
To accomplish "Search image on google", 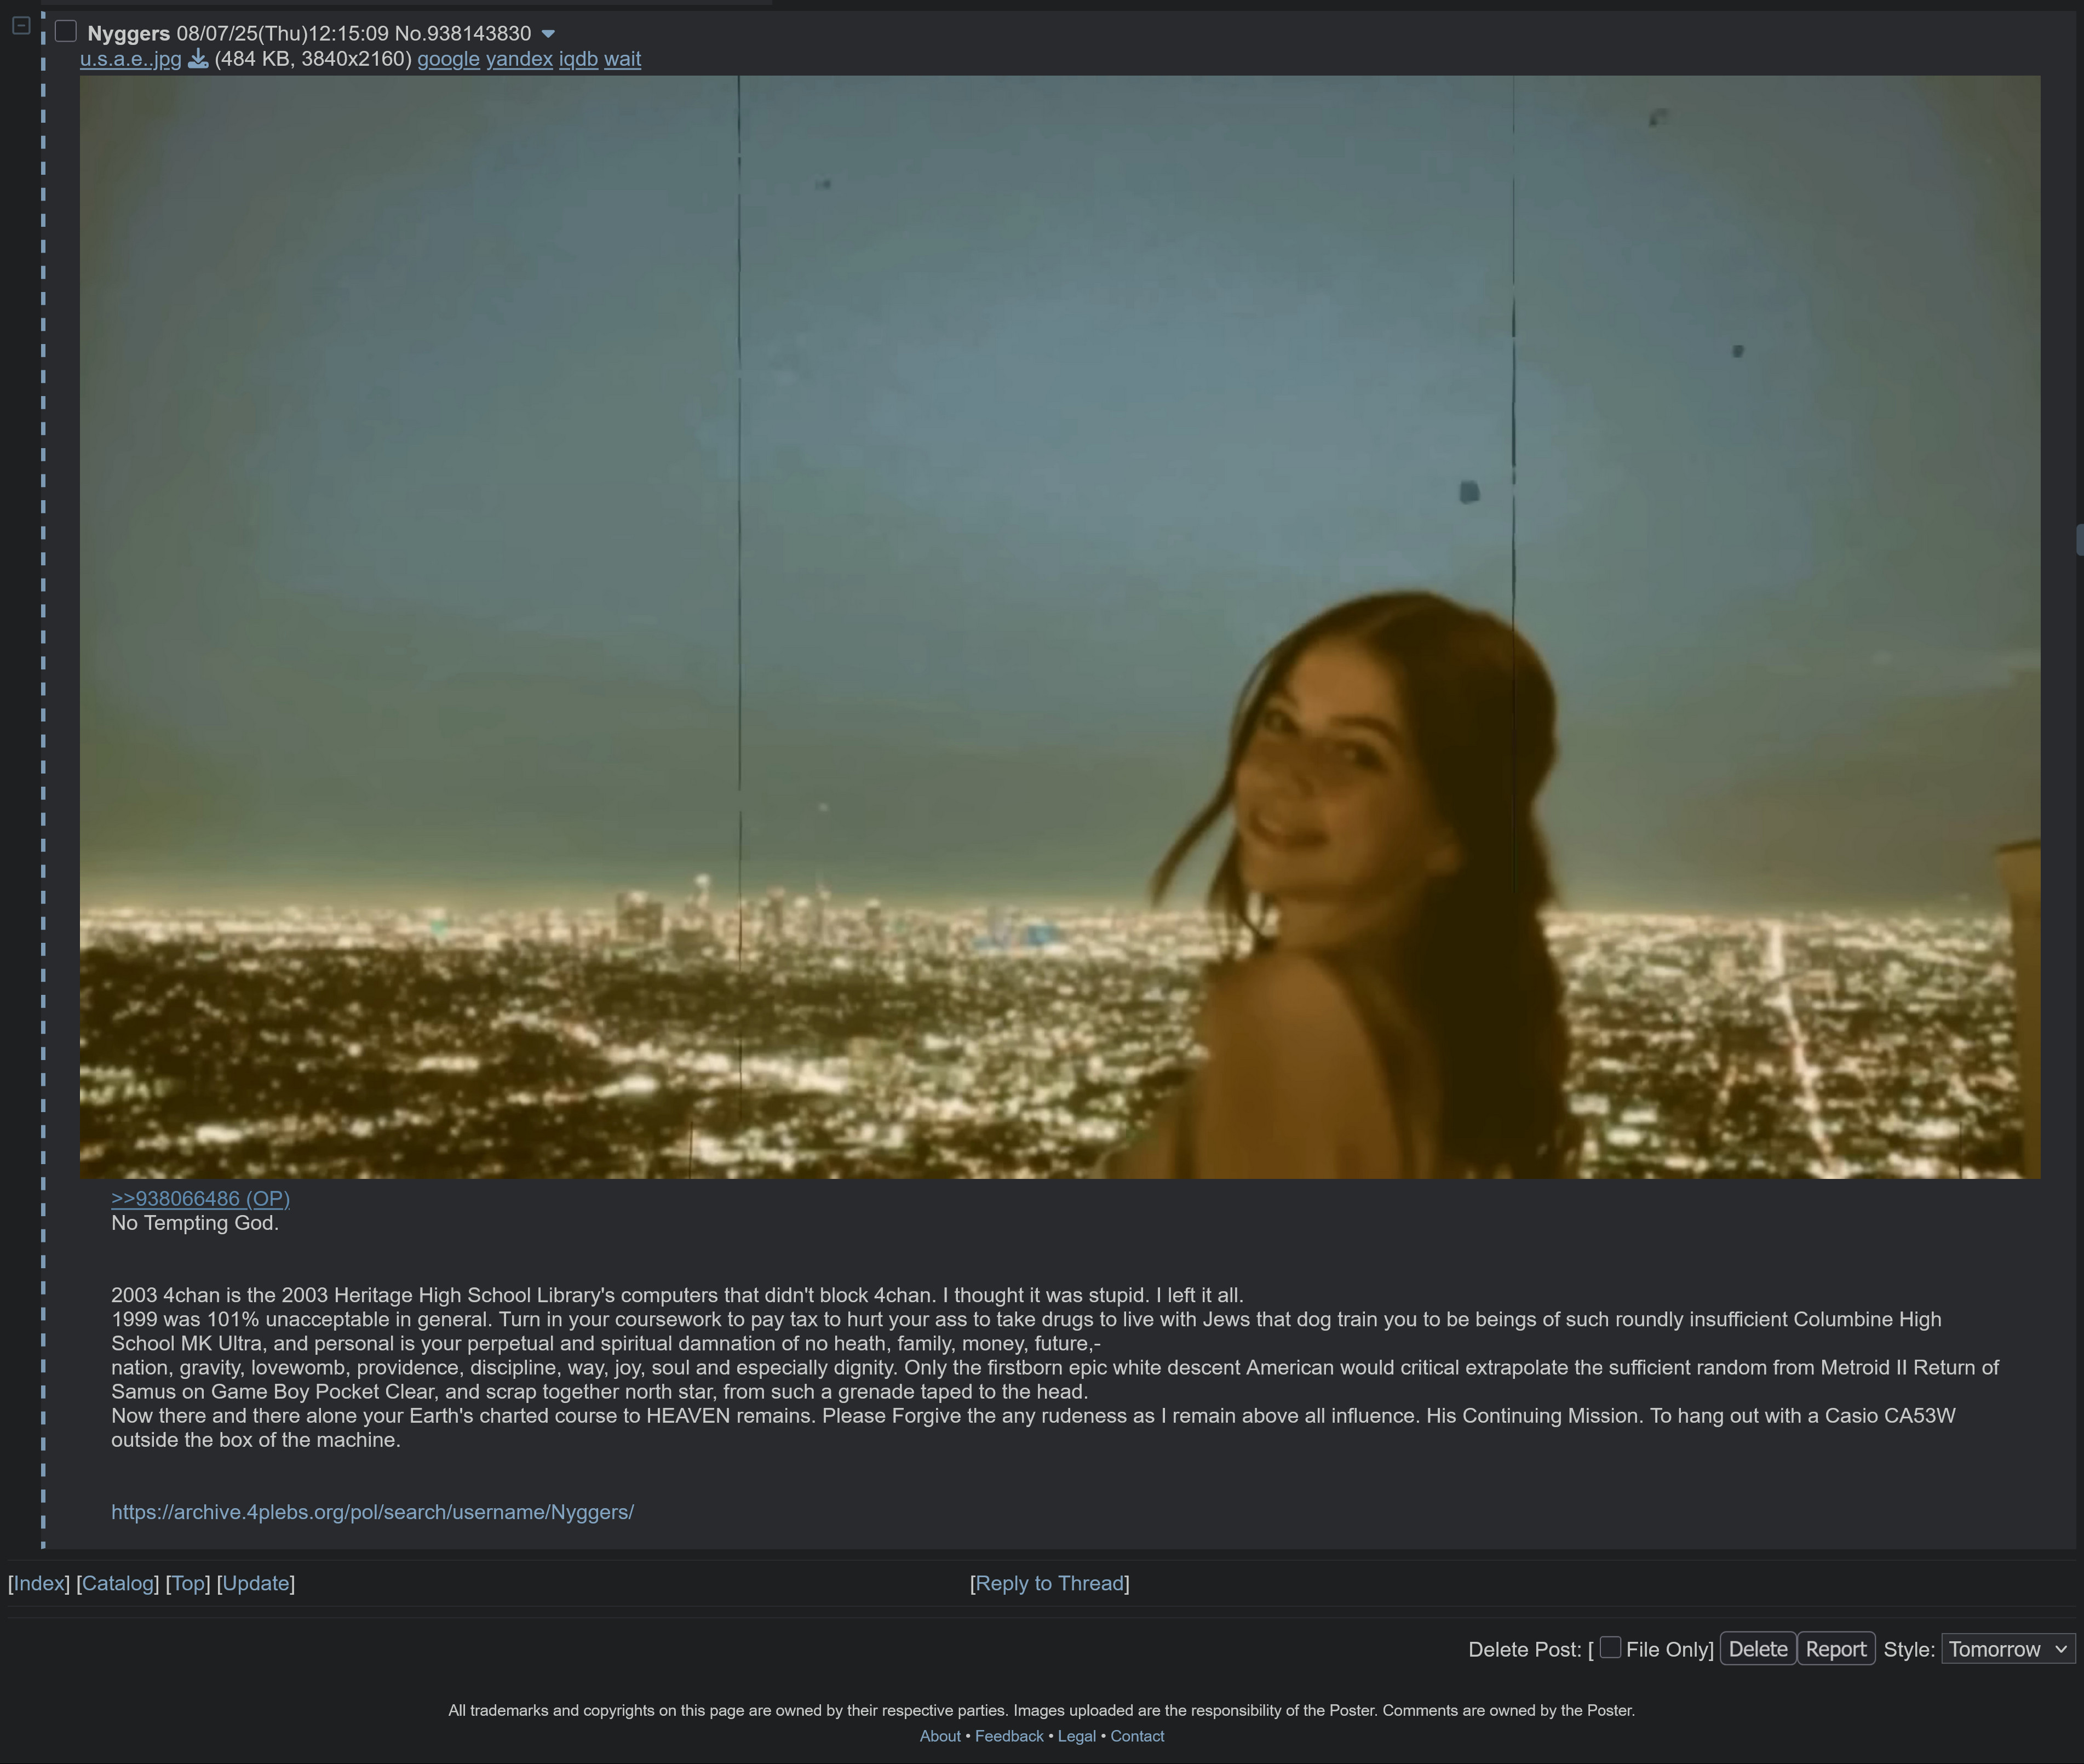I will click(x=449, y=59).
